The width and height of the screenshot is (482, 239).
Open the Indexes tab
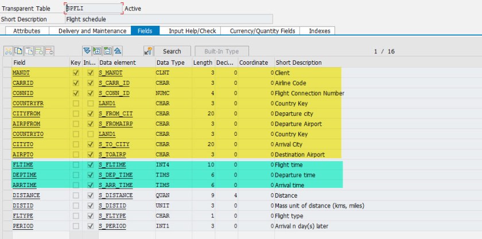point(318,31)
